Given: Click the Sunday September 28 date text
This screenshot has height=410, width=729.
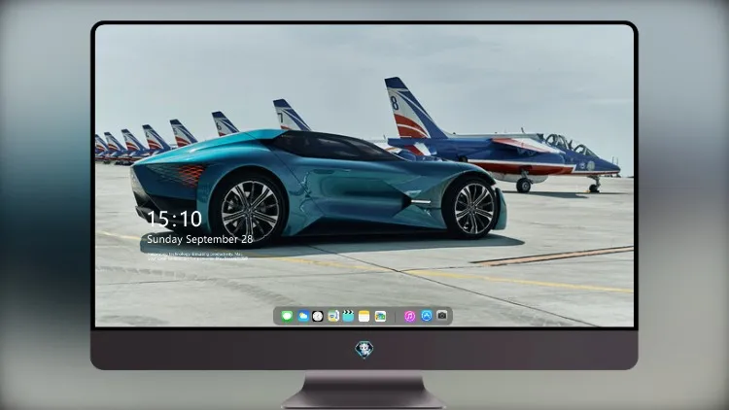Looking at the screenshot, I should pos(199,239).
